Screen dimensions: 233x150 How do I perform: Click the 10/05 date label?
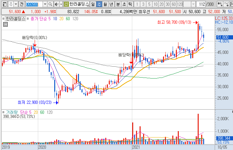click(x=222, y=147)
